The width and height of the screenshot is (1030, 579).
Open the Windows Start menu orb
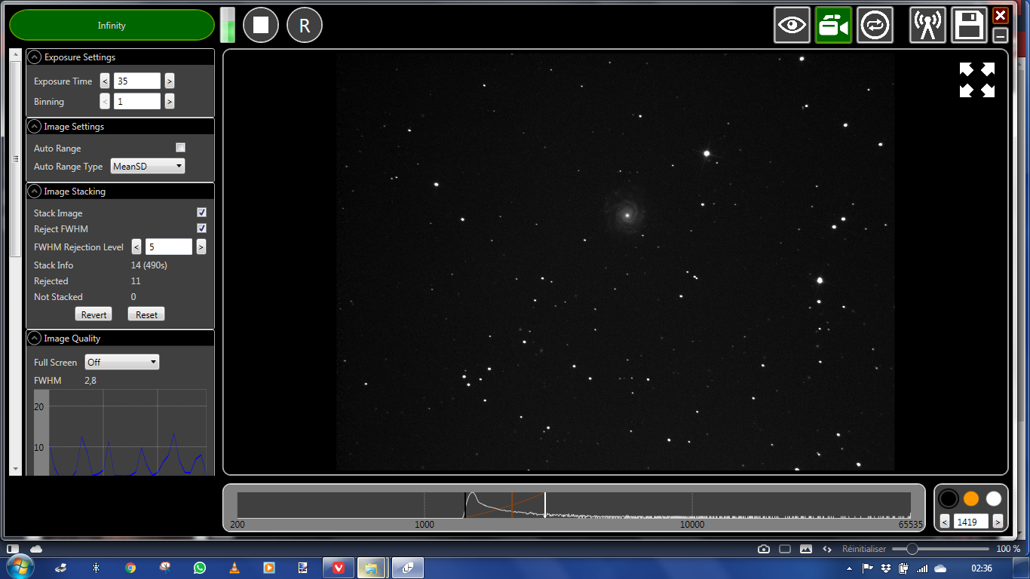point(19,568)
